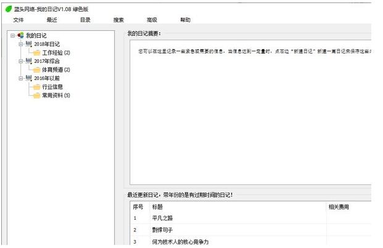Collapse the 2016年以前 tree branch
Image resolution: width=383 pixels, height=248 pixels.
[x=21, y=78]
